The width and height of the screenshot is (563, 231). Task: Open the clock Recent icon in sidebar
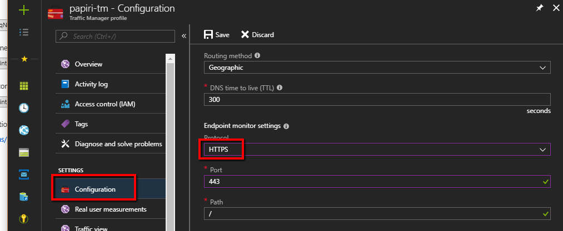click(24, 108)
